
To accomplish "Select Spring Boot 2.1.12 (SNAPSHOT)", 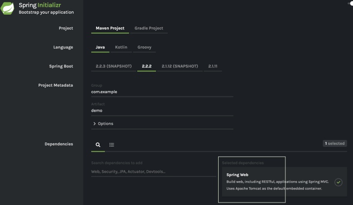I will click(x=180, y=66).
